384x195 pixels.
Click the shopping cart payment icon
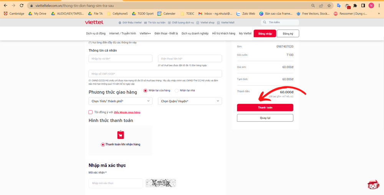(121, 135)
